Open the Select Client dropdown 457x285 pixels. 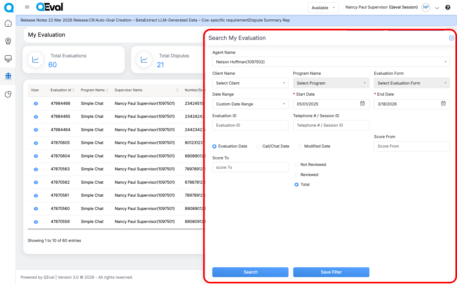250,83
